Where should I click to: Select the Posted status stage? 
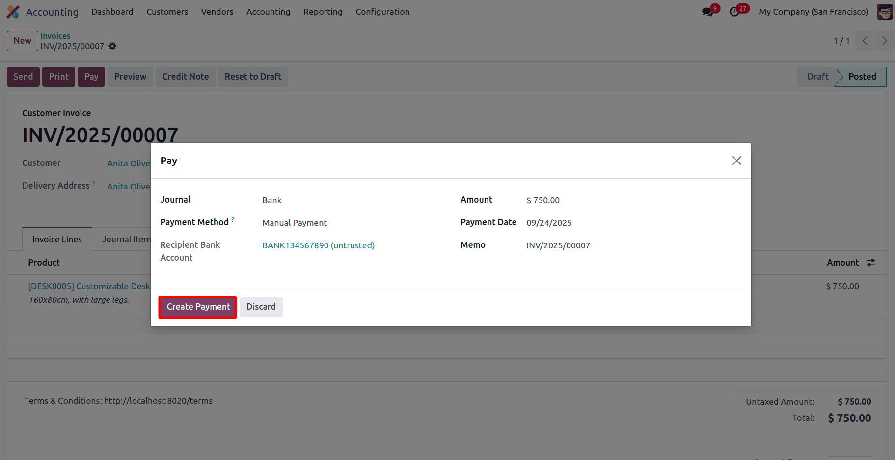click(862, 77)
